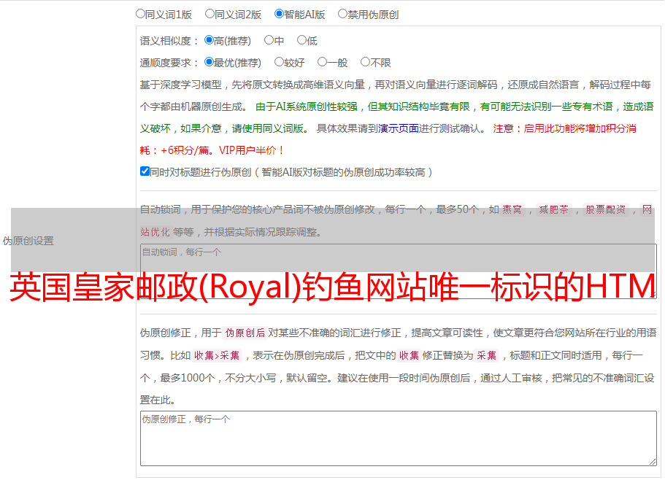Click the 收集>采集 example tag

click(x=217, y=355)
